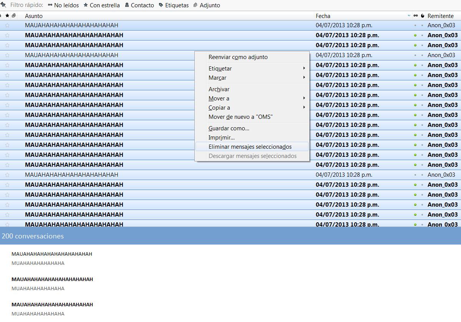Screen dimensions: 461x322
Task: Click green unread dot of second message
Action: (x=415, y=35)
